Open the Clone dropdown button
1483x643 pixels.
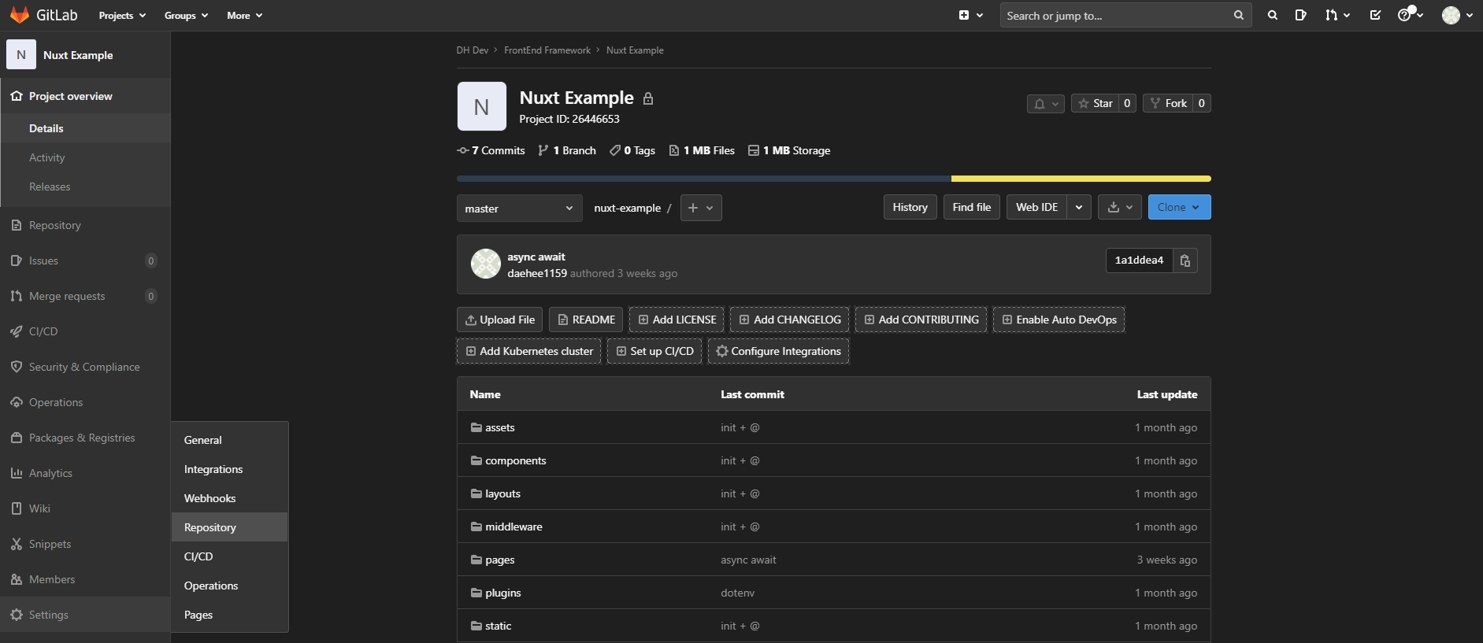click(x=1179, y=207)
